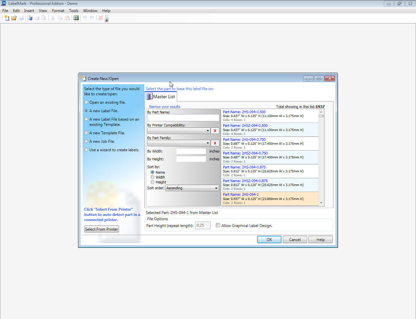Click the Part Height repeat length field
This screenshot has height=319, width=416.
click(203, 225)
